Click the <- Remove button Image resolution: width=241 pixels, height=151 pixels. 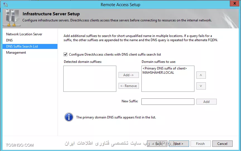coord(129,86)
